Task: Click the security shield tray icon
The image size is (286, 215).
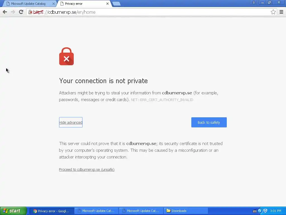Action: point(265,211)
